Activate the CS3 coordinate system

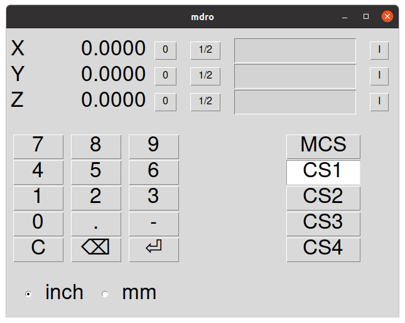(x=323, y=223)
